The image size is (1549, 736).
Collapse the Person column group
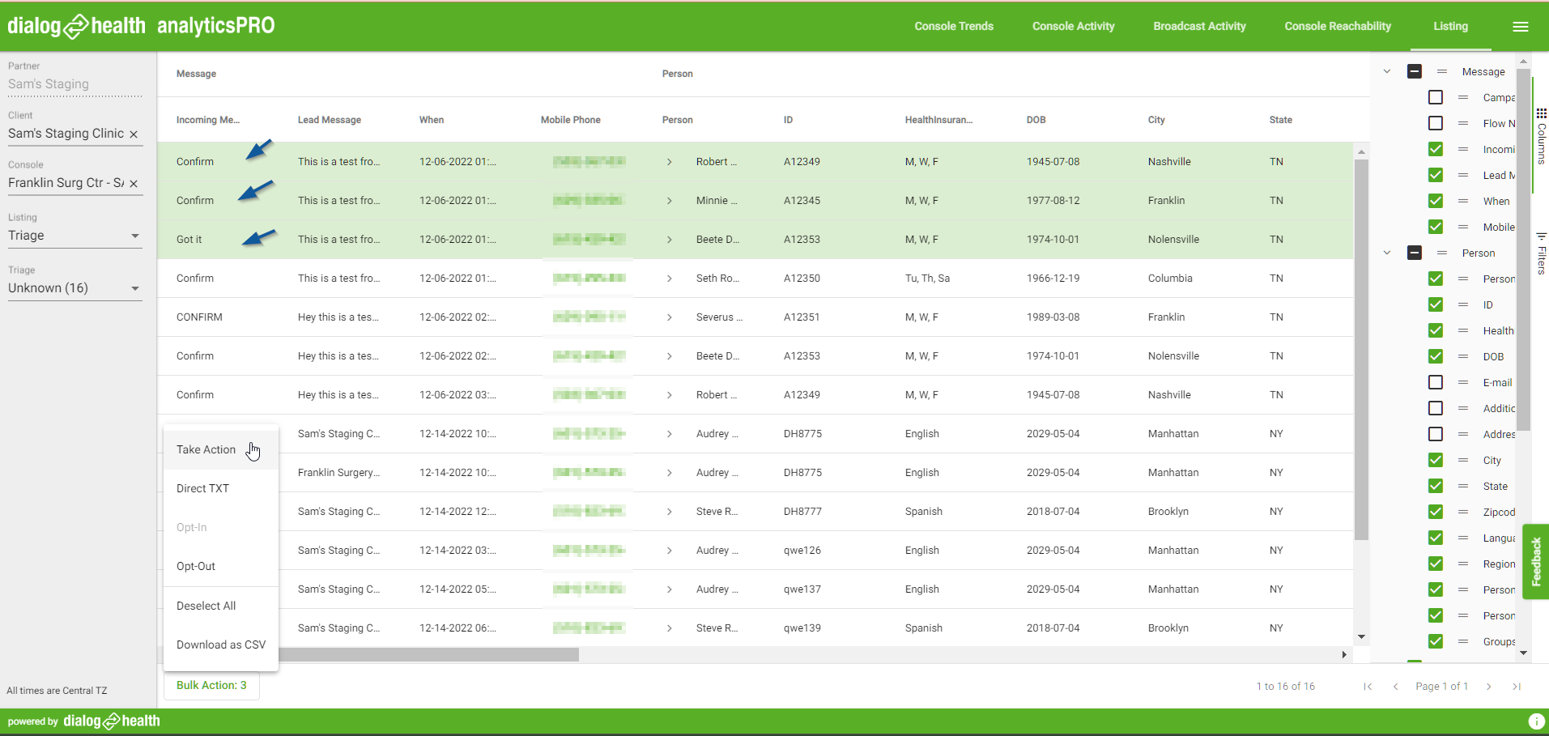pyautogui.click(x=1387, y=253)
